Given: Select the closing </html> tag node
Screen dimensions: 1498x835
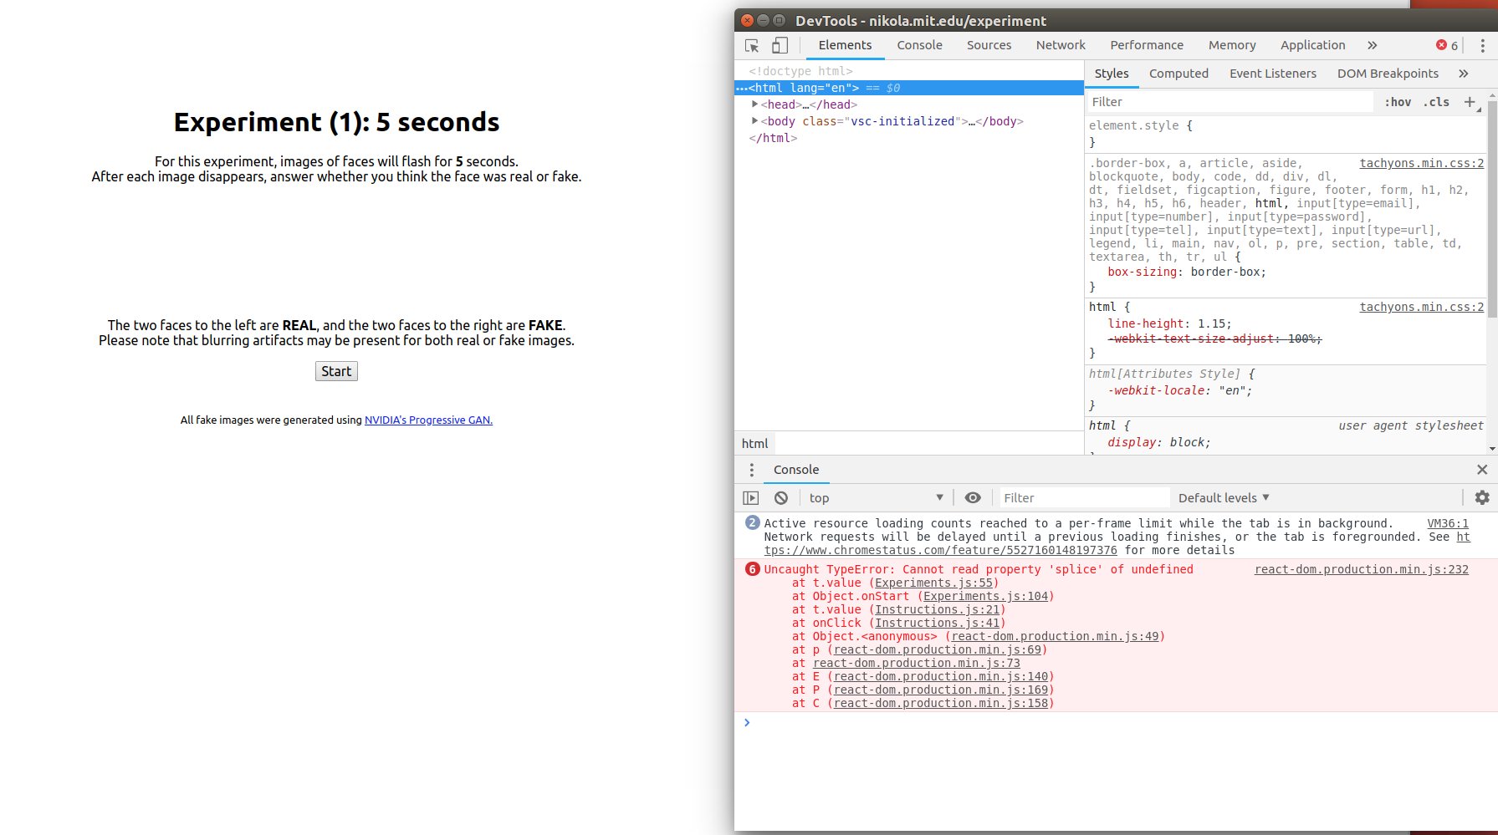Looking at the screenshot, I should [x=773, y=138].
